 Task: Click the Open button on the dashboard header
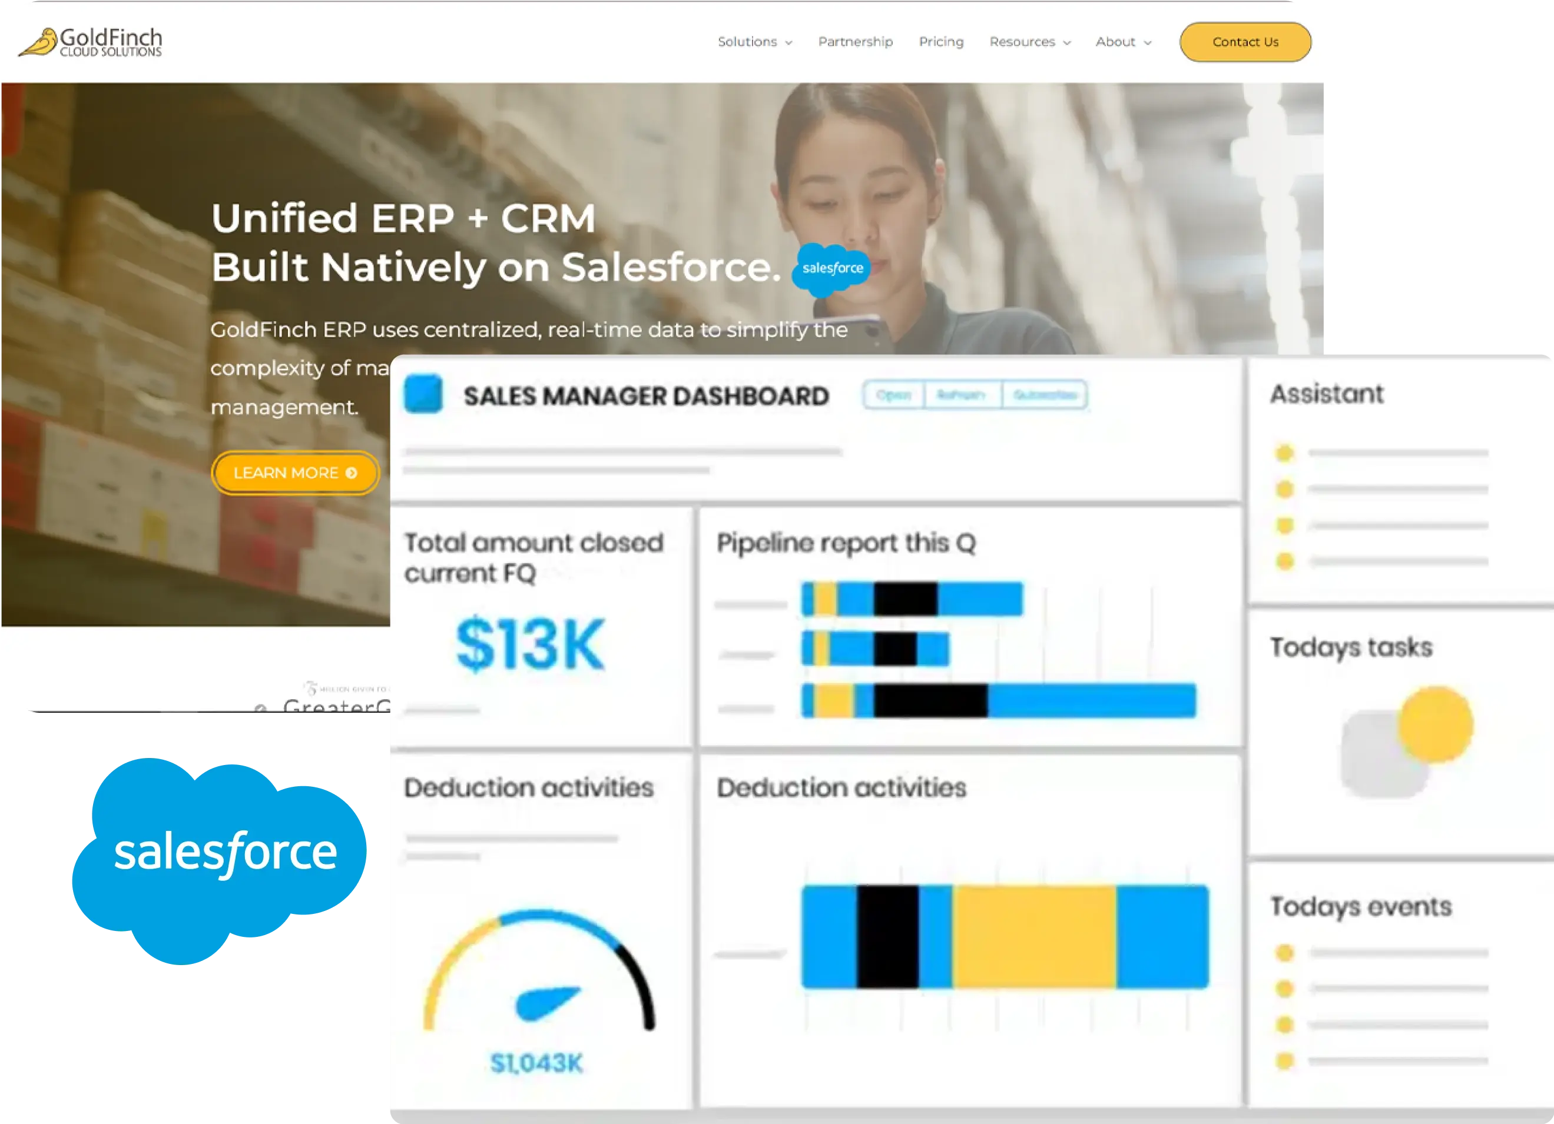pyautogui.click(x=893, y=395)
